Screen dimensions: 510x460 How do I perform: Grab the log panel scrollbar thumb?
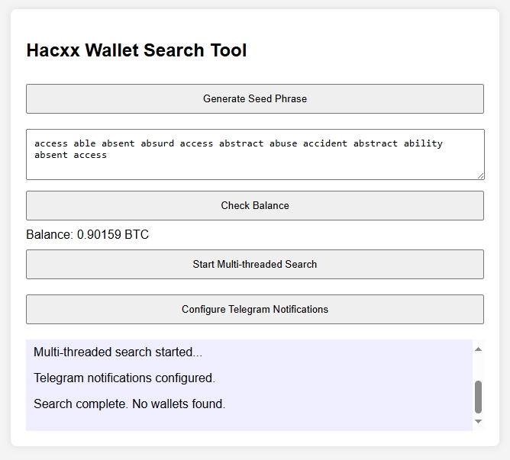pyautogui.click(x=478, y=397)
